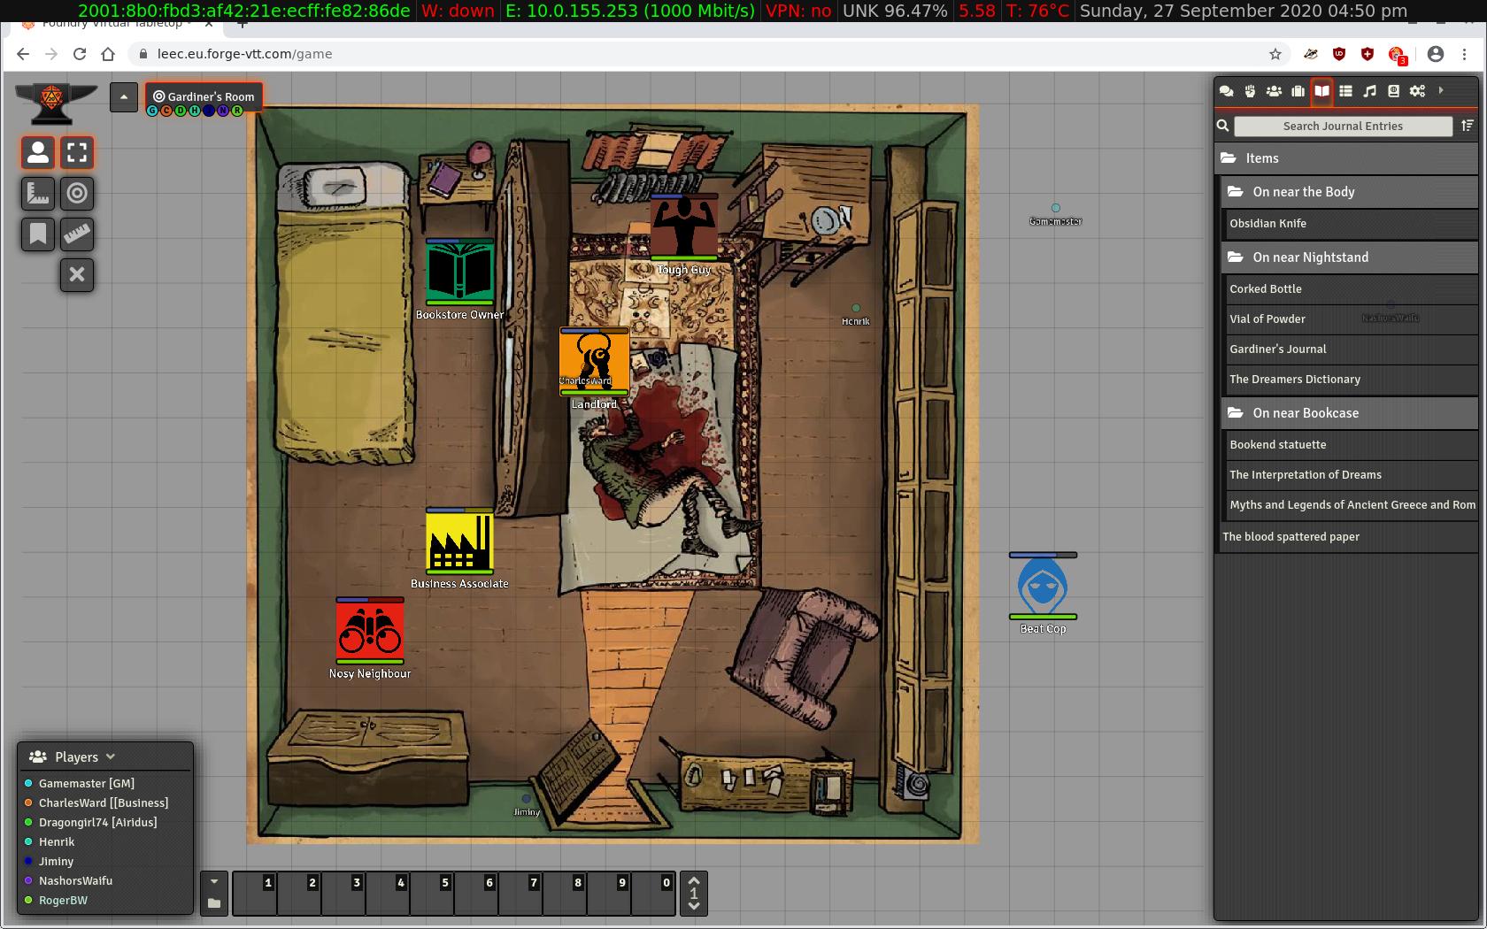1487x929 pixels.
Task: Select the Gardiner's Room scene tab
Action: click(x=204, y=96)
